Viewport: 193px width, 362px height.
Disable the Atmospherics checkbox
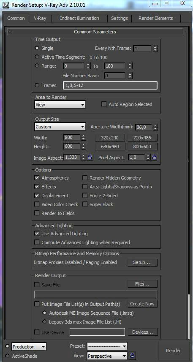[x=37, y=178]
